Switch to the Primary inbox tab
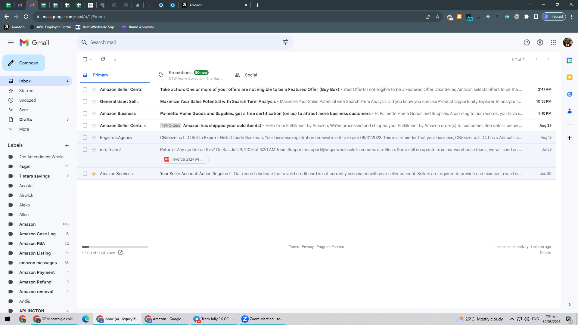Image resolution: width=578 pixels, height=325 pixels. [x=115, y=75]
